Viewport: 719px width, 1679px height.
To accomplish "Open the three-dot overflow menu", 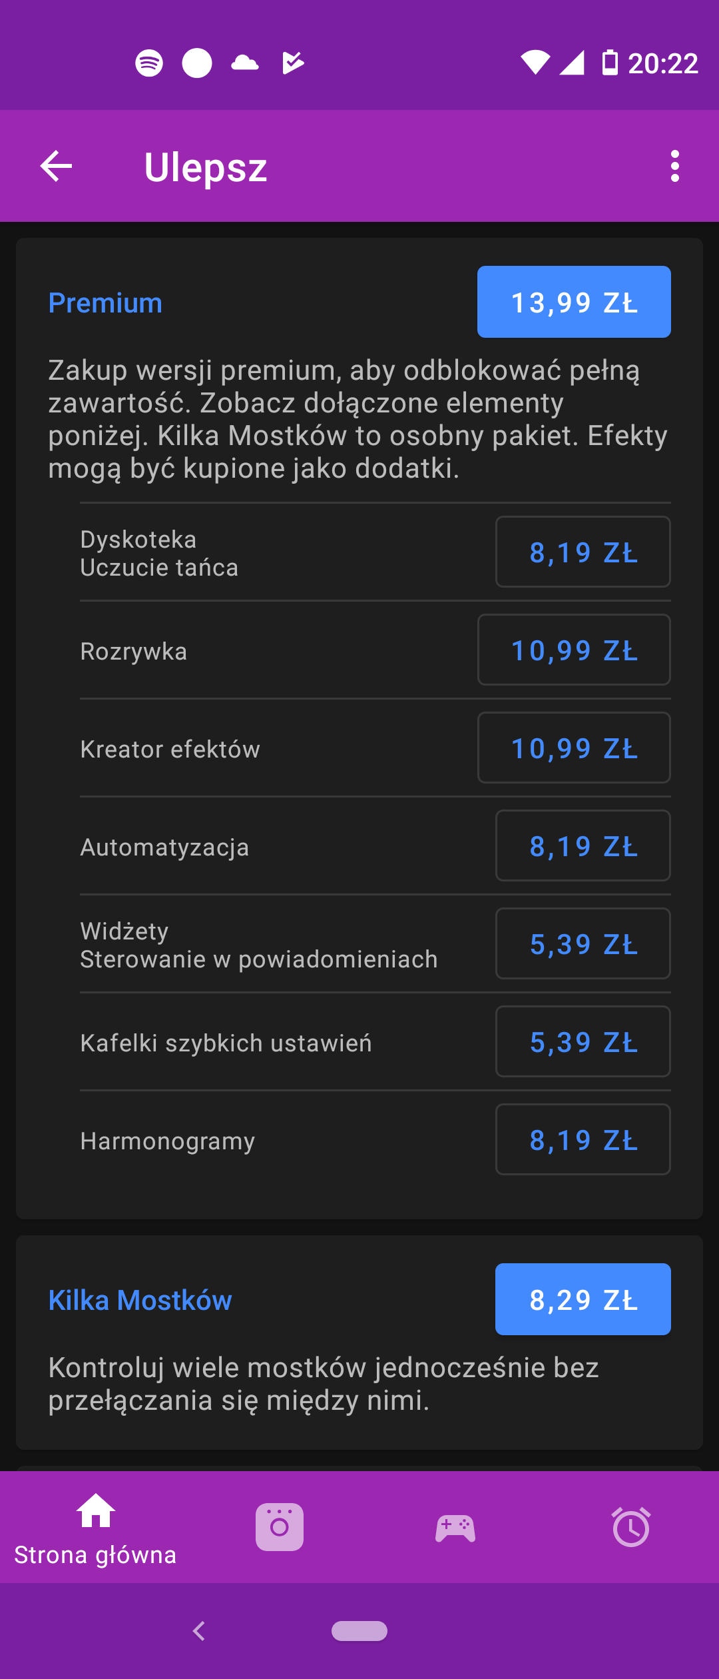I will [x=674, y=166].
